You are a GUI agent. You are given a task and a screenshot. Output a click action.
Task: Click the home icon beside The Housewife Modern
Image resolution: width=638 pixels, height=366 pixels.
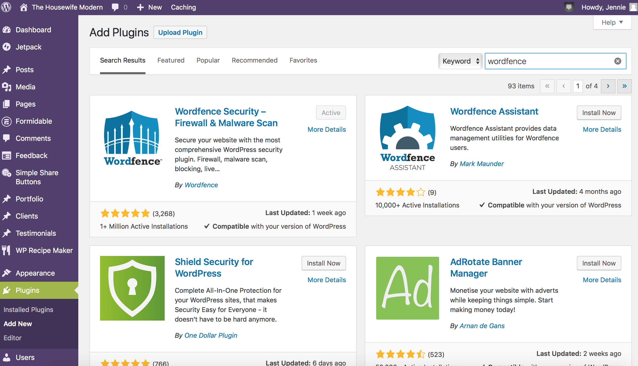click(23, 7)
